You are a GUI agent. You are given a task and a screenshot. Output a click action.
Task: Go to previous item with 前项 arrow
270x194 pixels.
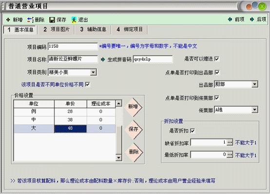tap(230, 19)
